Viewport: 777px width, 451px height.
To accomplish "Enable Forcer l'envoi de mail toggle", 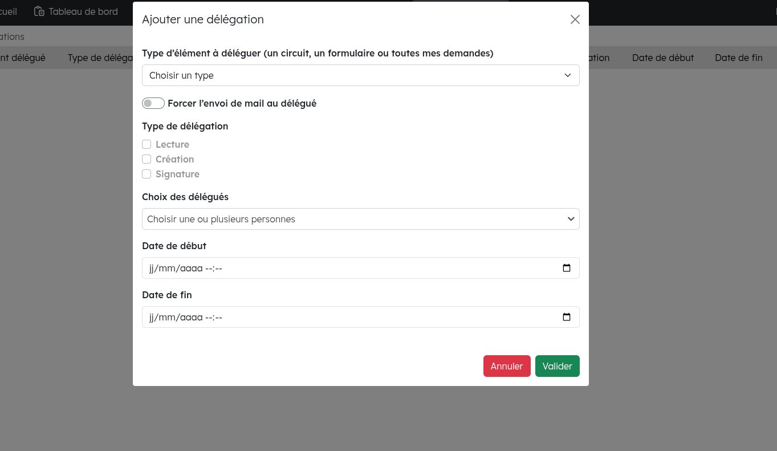I will 153,103.
